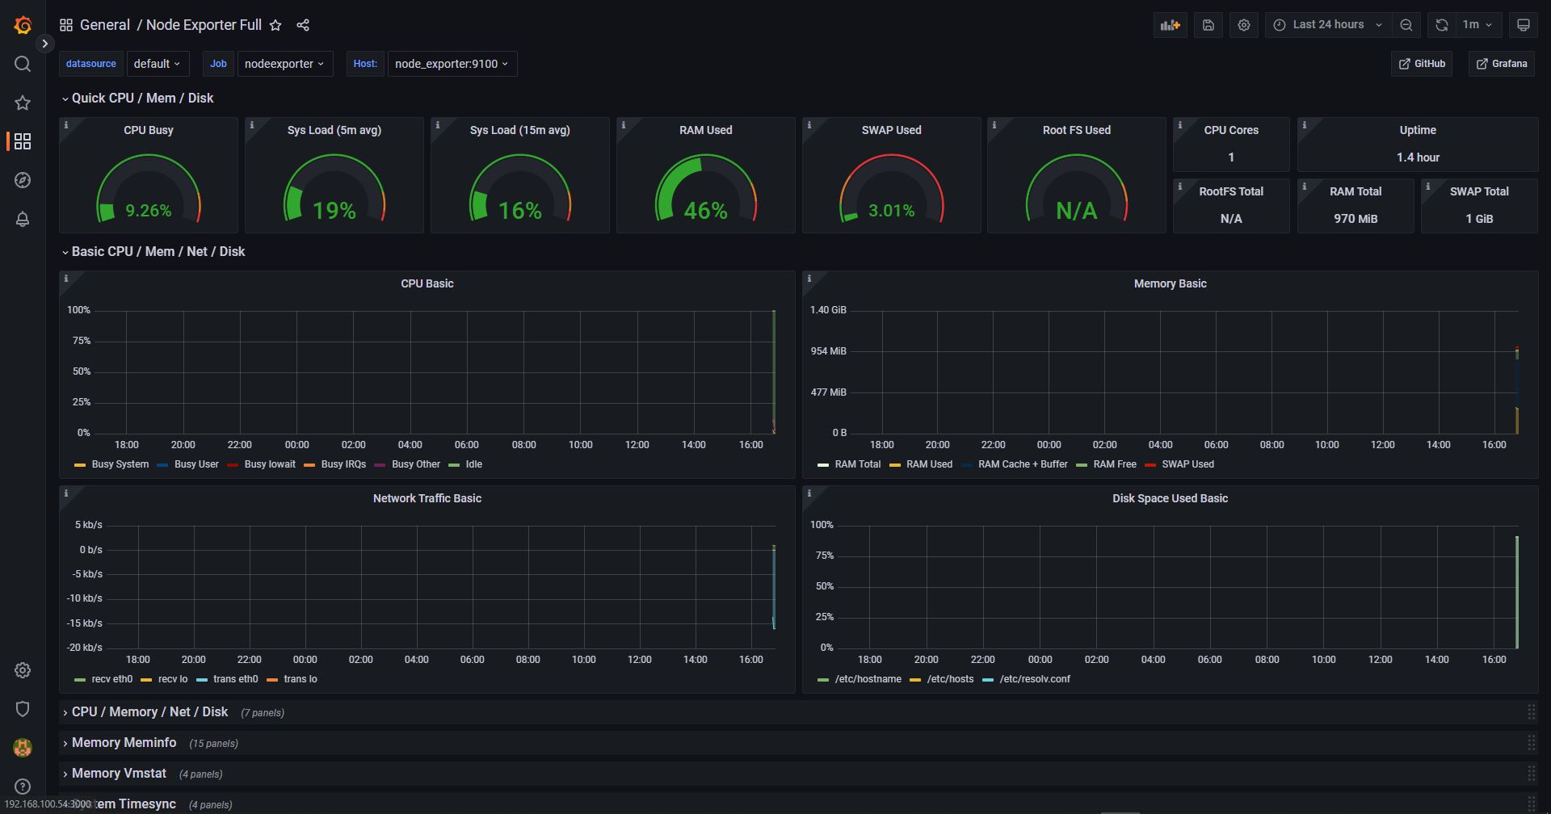This screenshot has height=814, width=1551.
Task: Toggle recv eth0 legend series
Action: point(111,679)
